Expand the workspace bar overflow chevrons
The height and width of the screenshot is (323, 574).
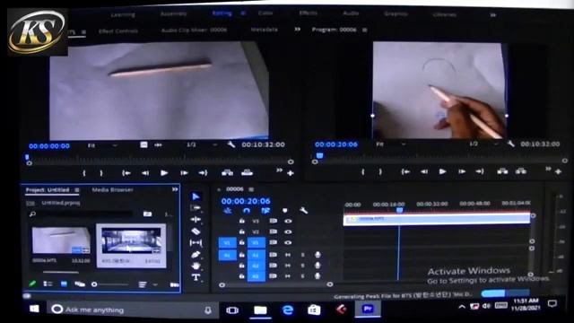coord(493,14)
